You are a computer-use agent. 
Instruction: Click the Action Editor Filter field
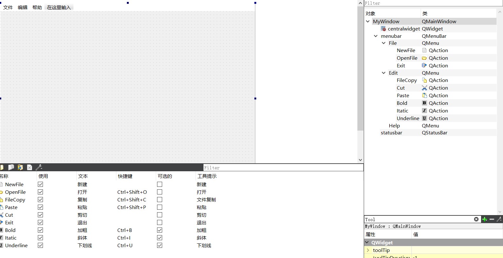coord(283,167)
